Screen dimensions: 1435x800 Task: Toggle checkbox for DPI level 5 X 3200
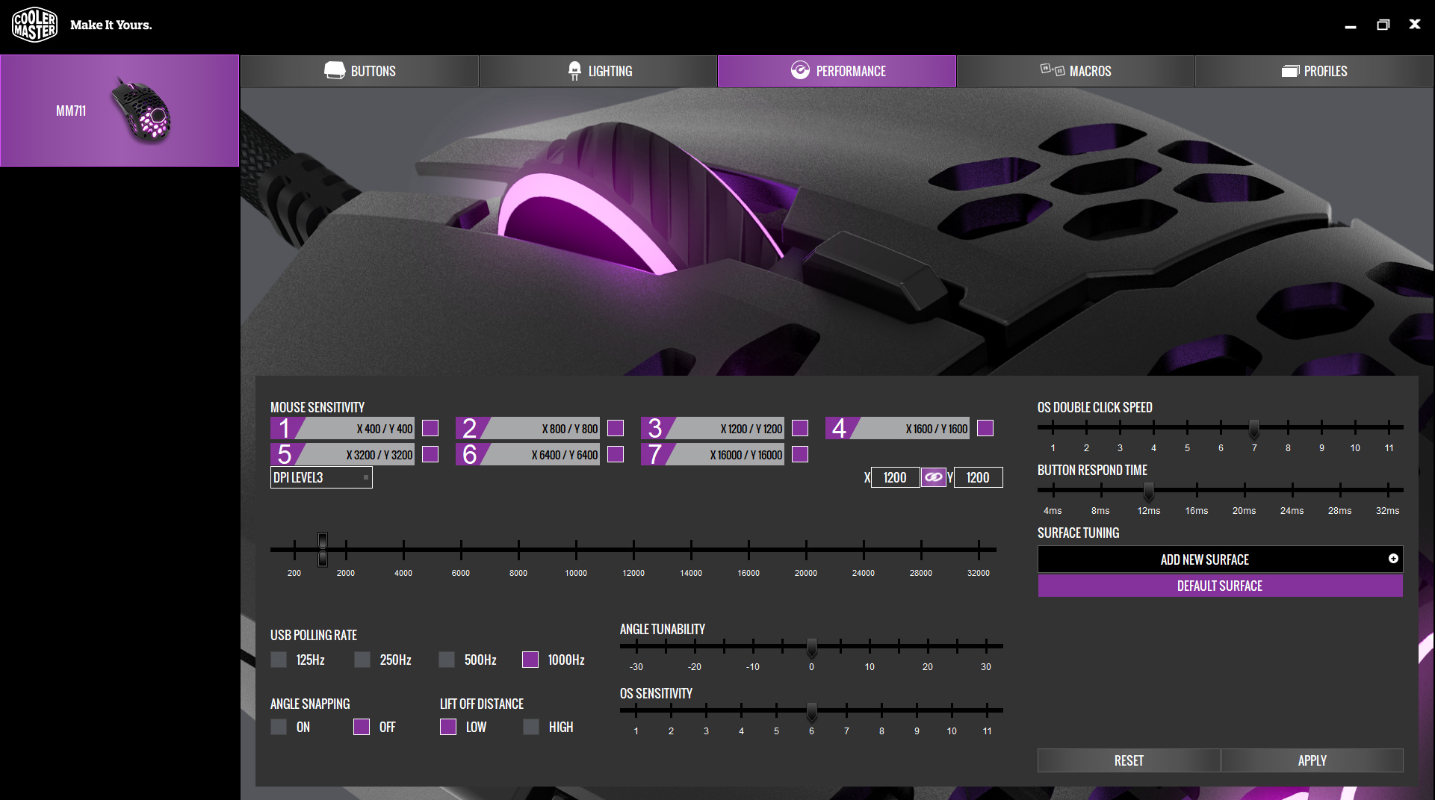click(430, 454)
